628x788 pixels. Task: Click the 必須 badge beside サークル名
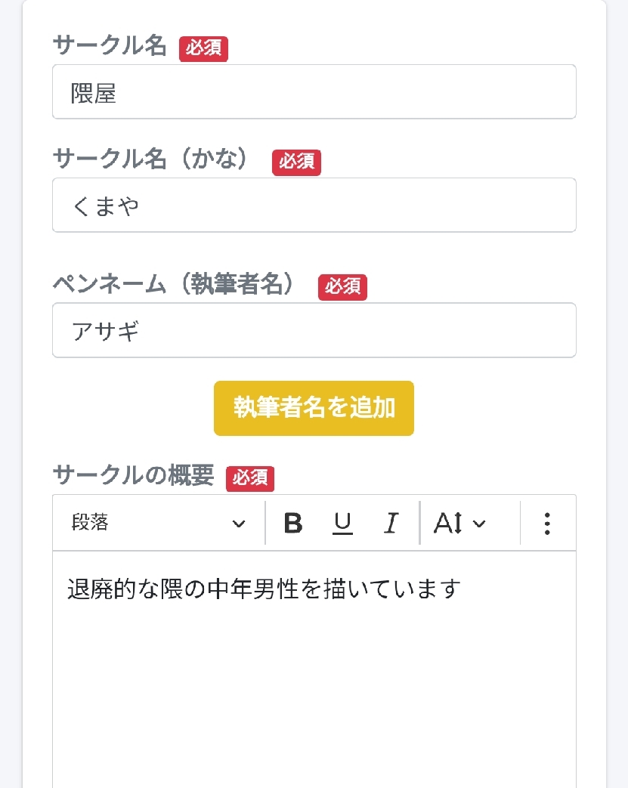coord(203,48)
